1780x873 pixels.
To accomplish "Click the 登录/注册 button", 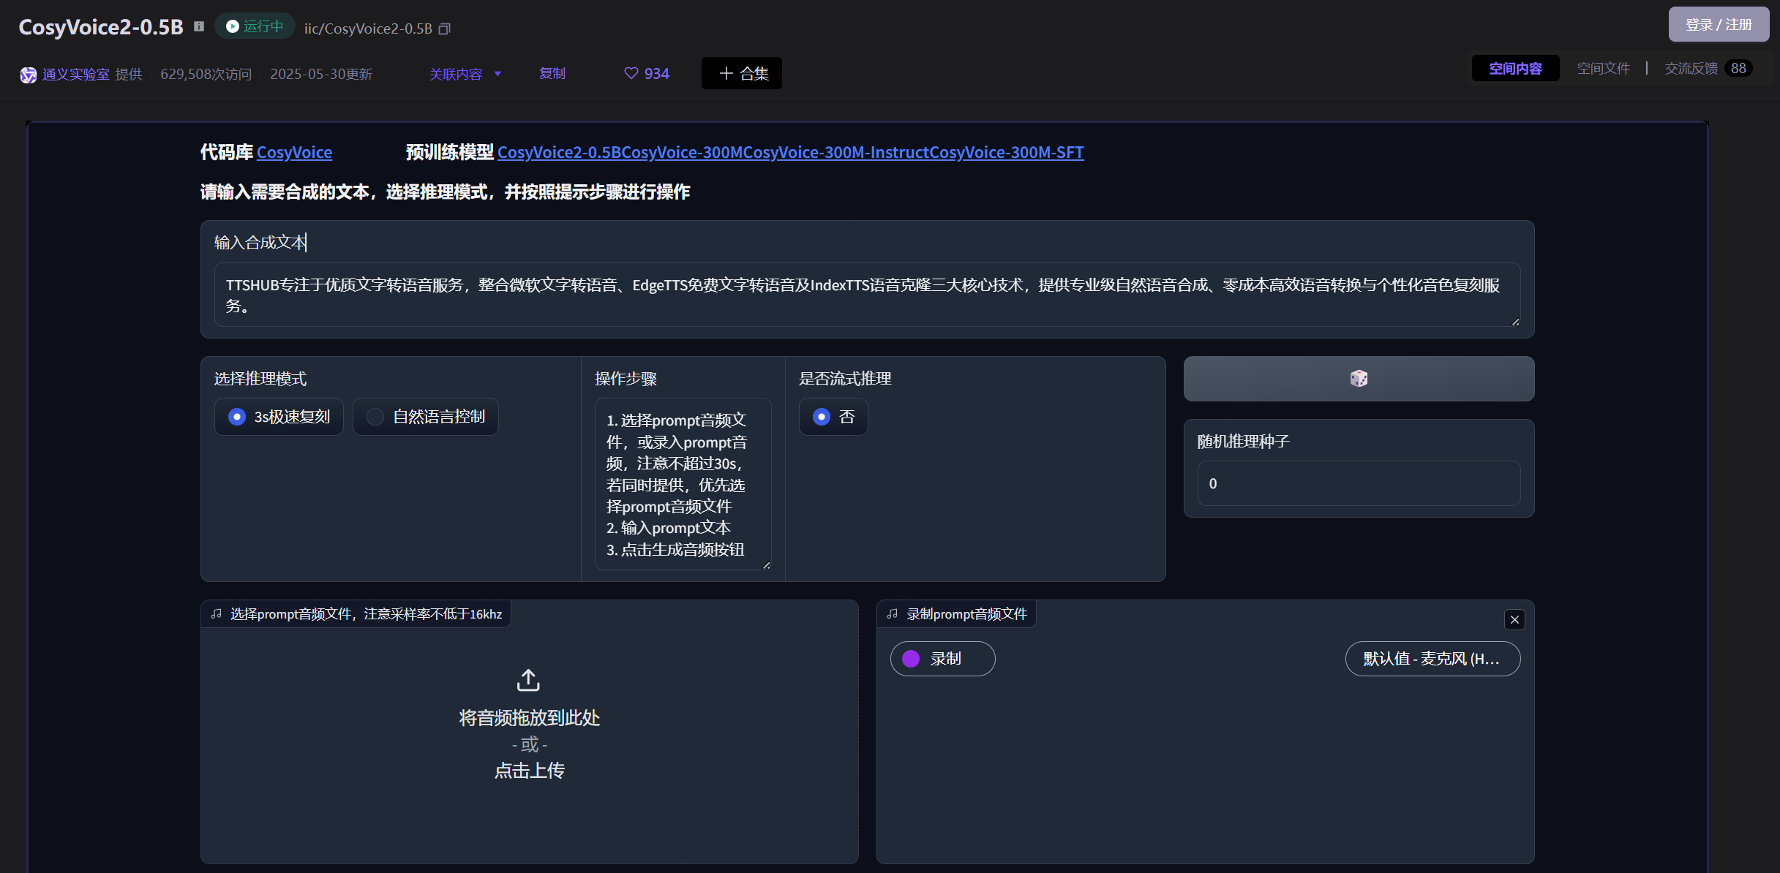I will point(1718,24).
